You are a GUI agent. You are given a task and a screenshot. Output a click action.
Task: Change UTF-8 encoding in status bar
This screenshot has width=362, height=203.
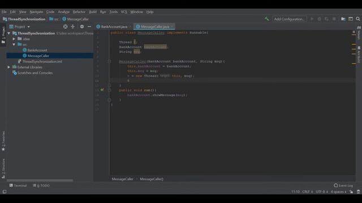(x=322, y=192)
